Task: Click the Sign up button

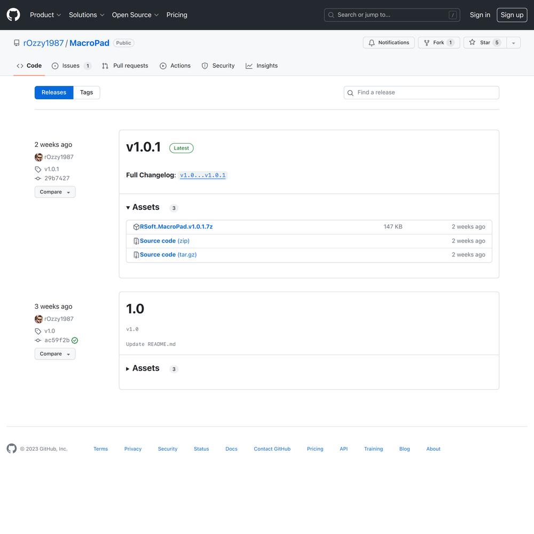Action: click(512, 15)
